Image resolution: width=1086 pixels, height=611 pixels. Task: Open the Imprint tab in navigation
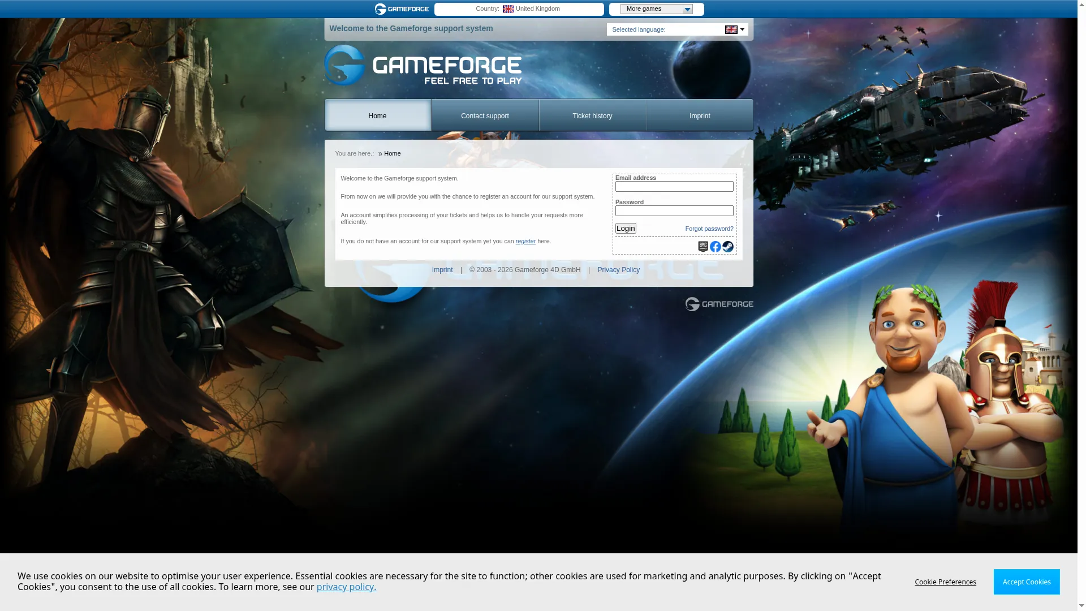coord(700,115)
